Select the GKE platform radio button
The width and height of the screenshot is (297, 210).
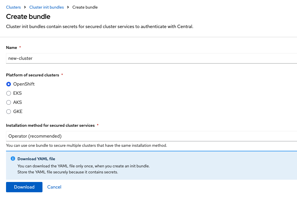pos(9,112)
